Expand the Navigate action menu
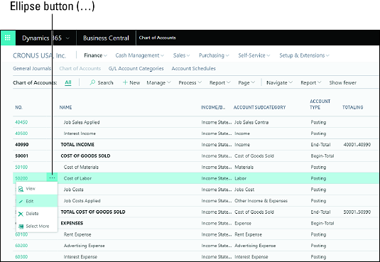Screen dimensions: 380x262 pyautogui.click(x=279, y=82)
